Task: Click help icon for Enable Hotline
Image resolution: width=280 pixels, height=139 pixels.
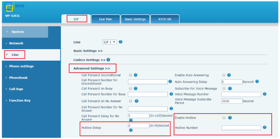Action: pyautogui.click(x=230, y=118)
